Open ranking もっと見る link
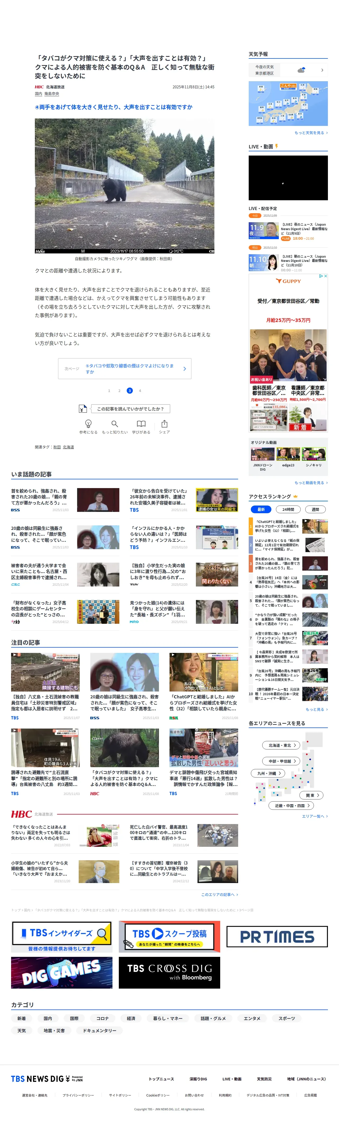The height and width of the screenshot is (1146, 339). tap(316, 709)
